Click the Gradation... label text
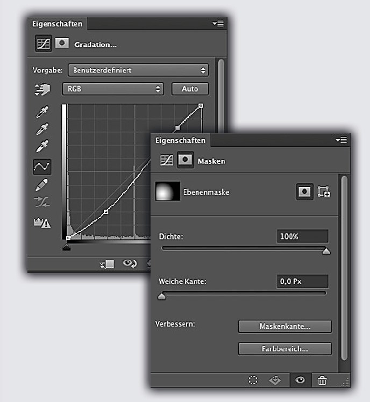The width and height of the screenshot is (370, 402). (x=95, y=45)
